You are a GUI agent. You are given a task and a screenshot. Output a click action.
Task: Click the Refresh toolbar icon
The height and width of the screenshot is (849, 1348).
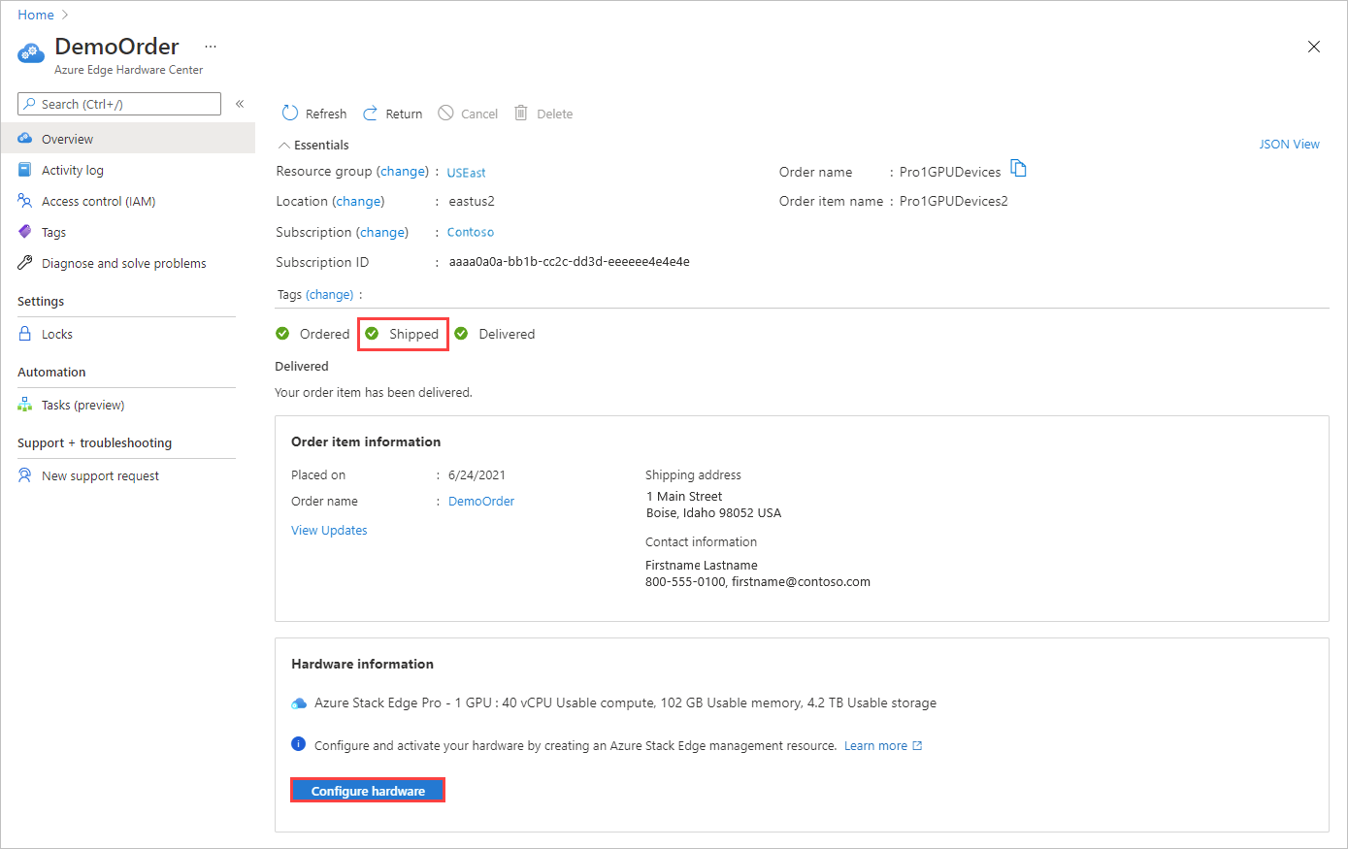[312, 113]
